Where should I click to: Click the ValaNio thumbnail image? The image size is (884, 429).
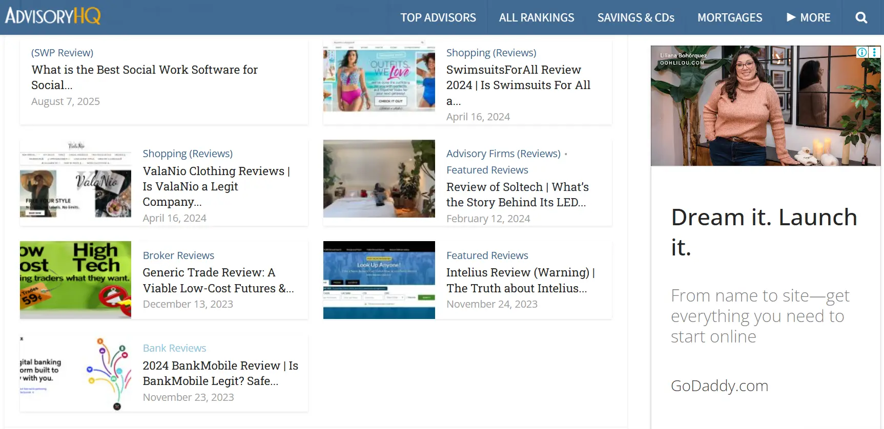pos(75,179)
